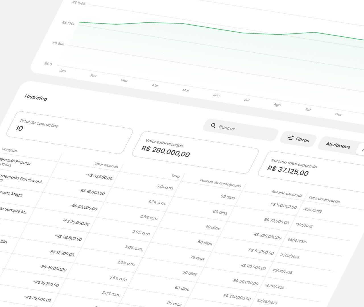Click the R$ 120,000.00 return cell
This screenshot has height=307, width=364.
tap(283, 206)
